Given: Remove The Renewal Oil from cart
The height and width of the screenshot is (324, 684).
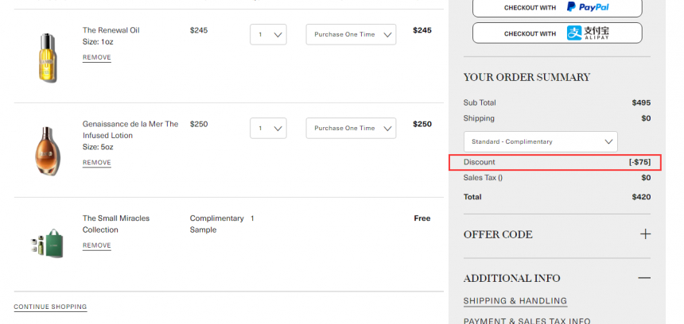Looking at the screenshot, I should [97, 57].
